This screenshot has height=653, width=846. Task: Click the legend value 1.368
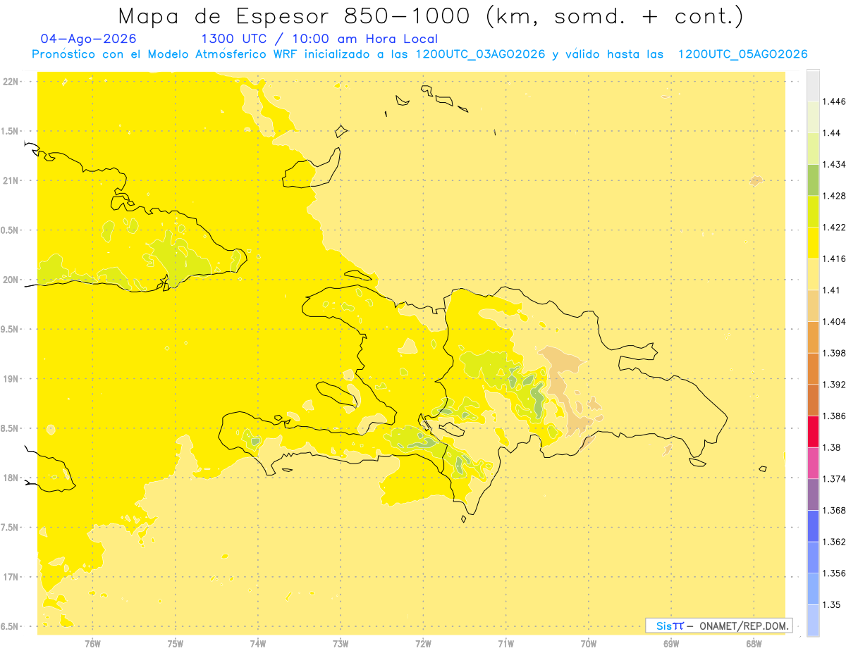click(833, 510)
